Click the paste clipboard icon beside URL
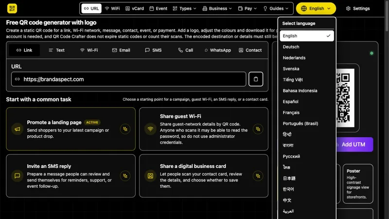 [x=256, y=79]
